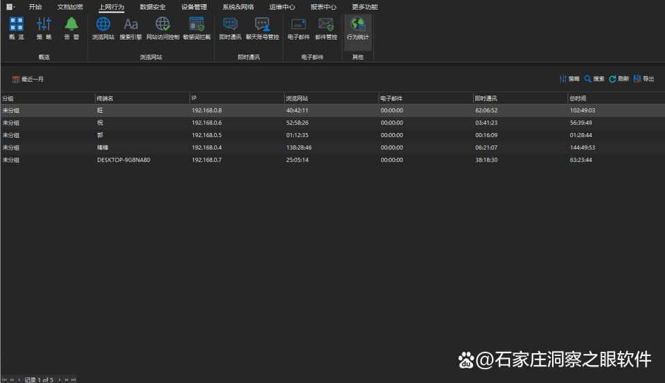The width and height of the screenshot is (665, 383).
Task: Sort by the IP column header
Action: tap(237, 98)
